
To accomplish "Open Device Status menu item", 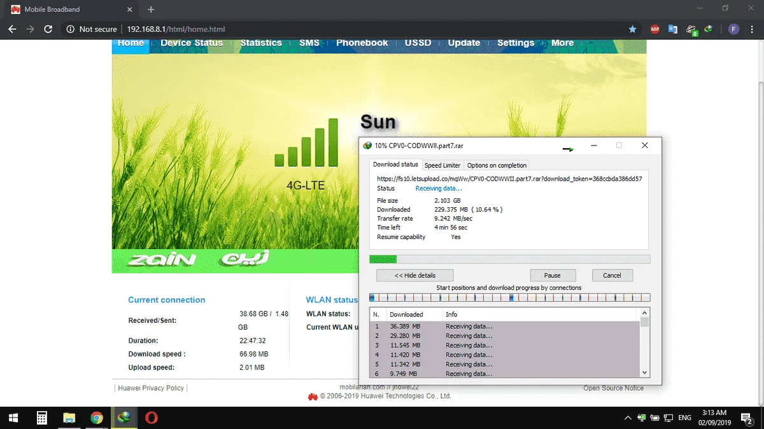I will [192, 43].
